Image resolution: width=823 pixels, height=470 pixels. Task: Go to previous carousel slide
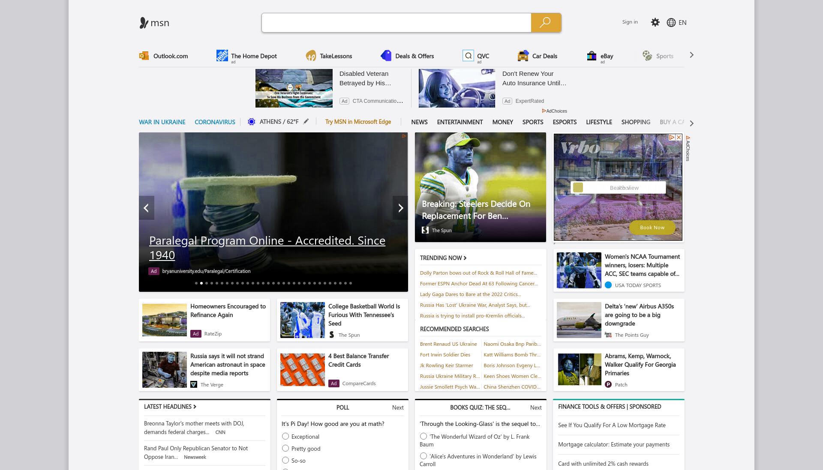point(147,208)
